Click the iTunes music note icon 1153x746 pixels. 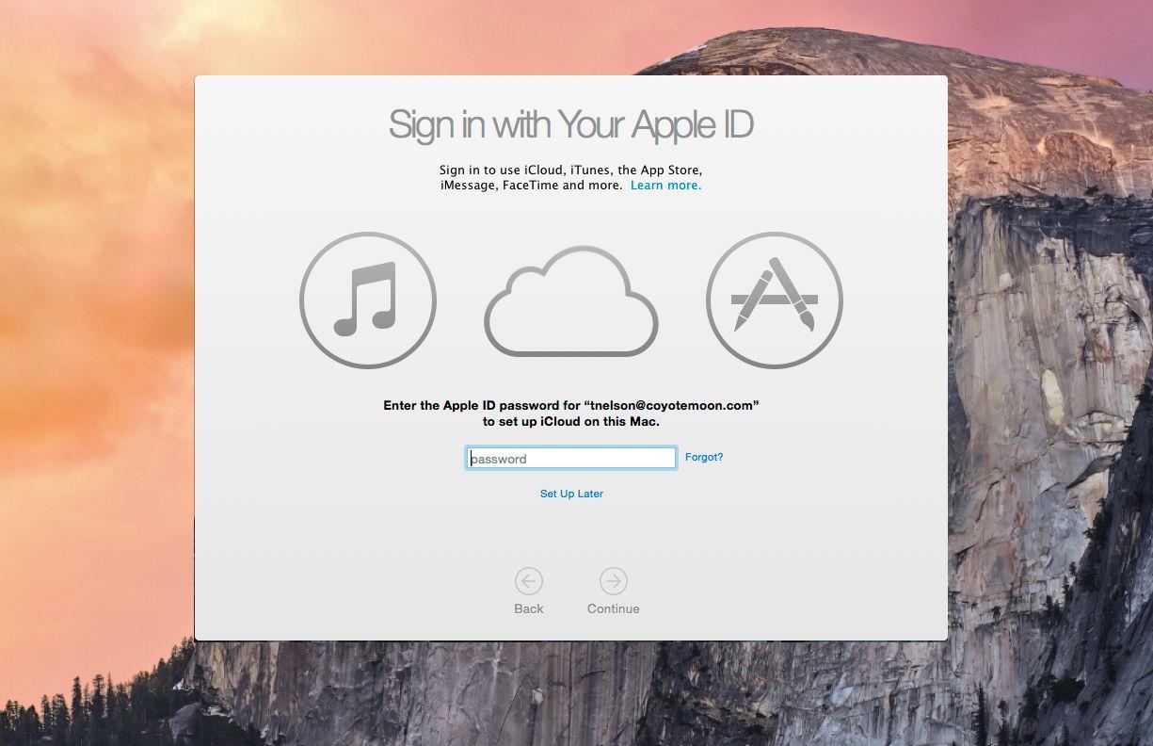(368, 300)
